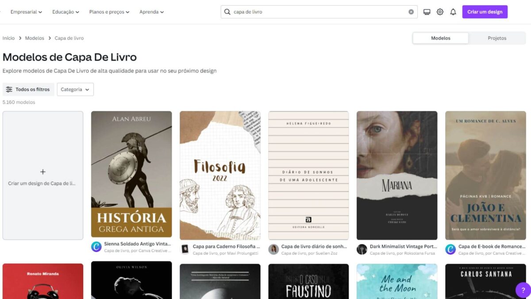This screenshot has width=531, height=299.
Task: Open the História Grega Antiga cover template
Action: click(131, 175)
